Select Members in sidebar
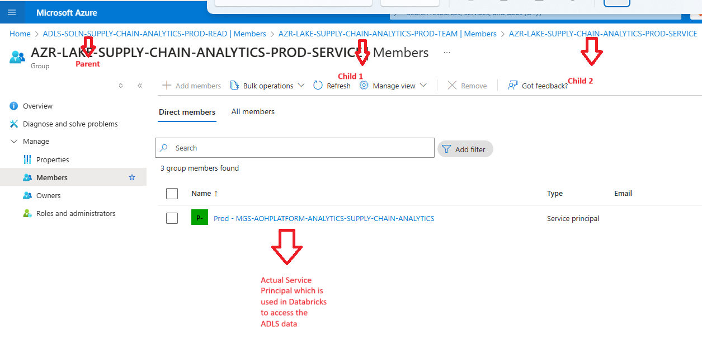The image size is (702, 338). (x=73, y=177)
